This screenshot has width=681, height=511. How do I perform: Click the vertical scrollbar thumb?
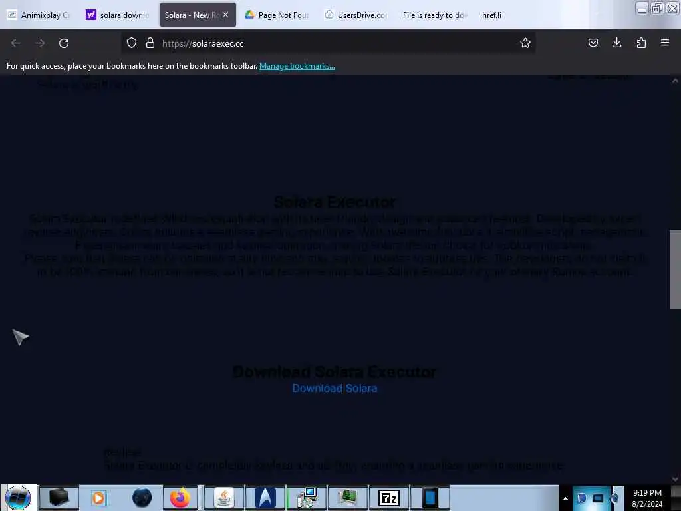coord(675,269)
